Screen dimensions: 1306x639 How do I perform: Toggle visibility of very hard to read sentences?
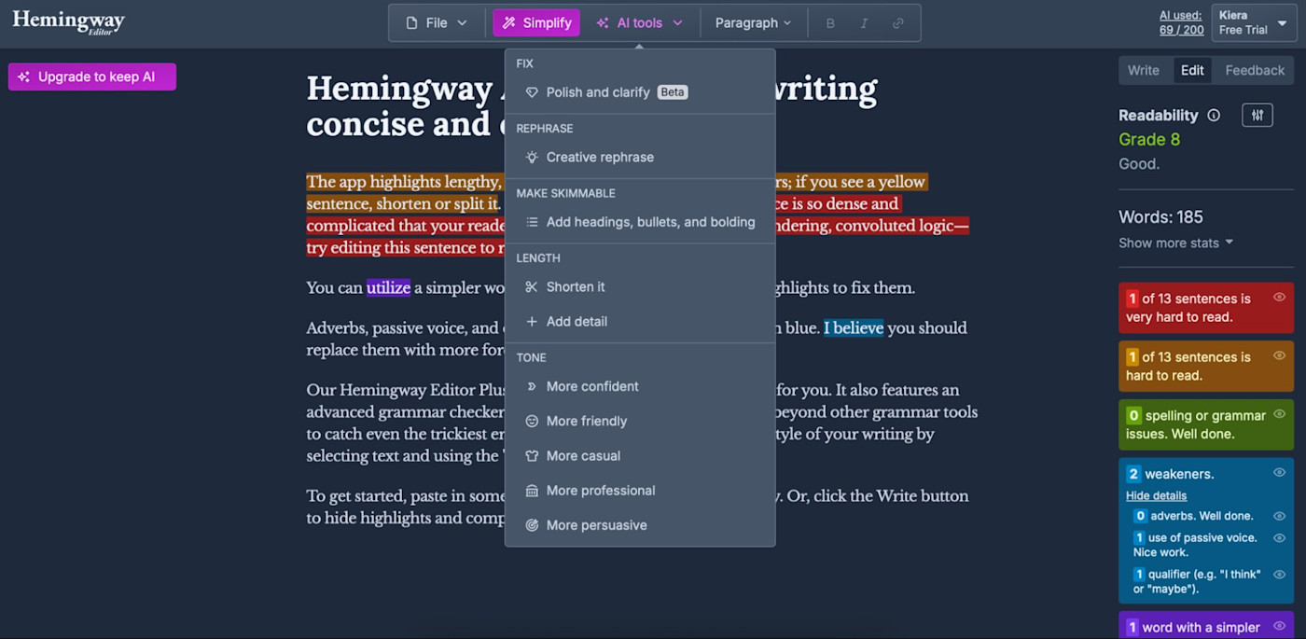point(1280,297)
